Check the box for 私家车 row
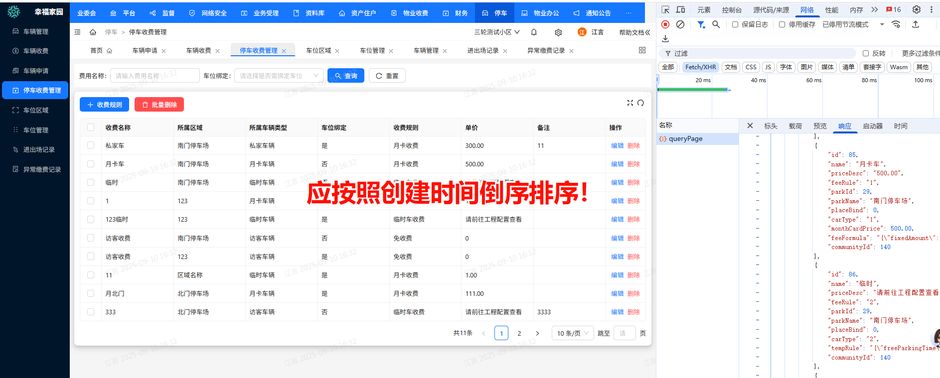The image size is (940, 378). tap(91, 145)
